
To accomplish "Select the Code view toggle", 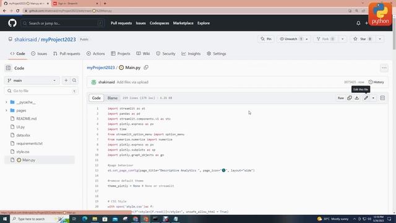I will [97, 98].
